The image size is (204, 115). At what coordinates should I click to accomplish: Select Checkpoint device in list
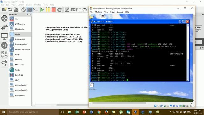point(20,29)
